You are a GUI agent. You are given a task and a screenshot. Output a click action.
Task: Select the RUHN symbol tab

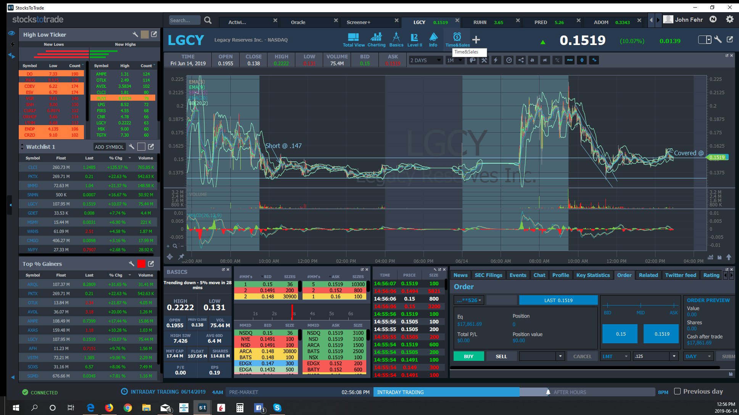(x=480, y=23)
